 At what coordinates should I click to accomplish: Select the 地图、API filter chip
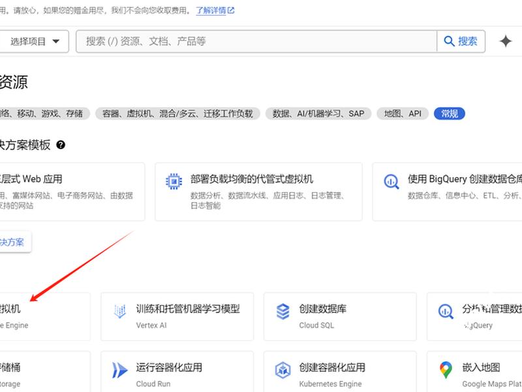point(403,114)
